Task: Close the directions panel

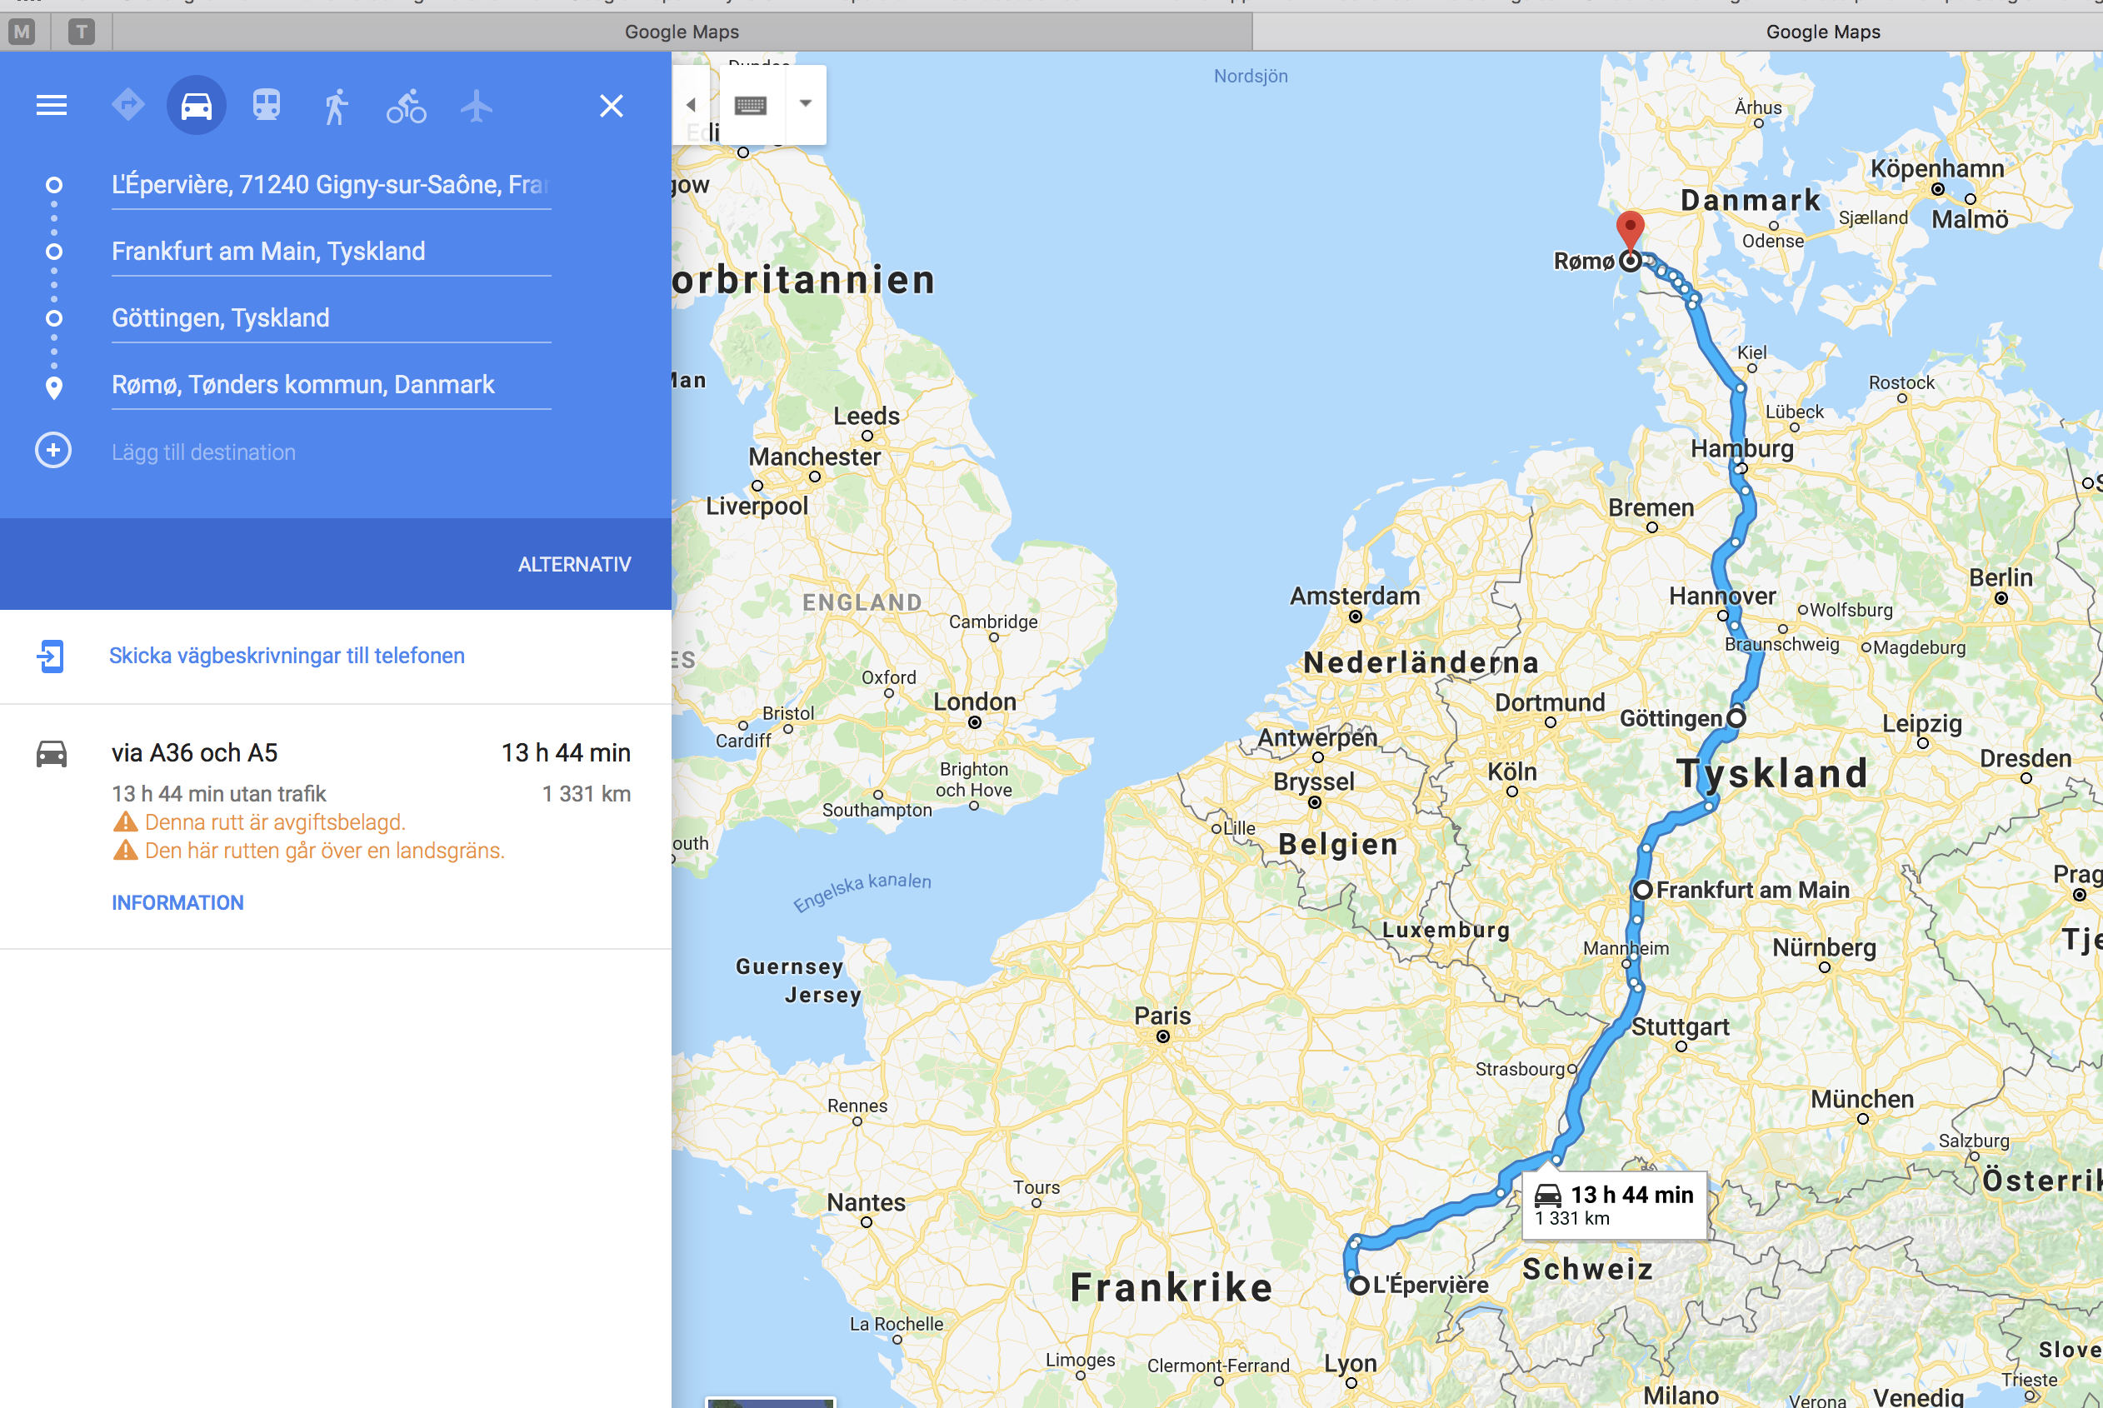Action: tap(612, 106)
